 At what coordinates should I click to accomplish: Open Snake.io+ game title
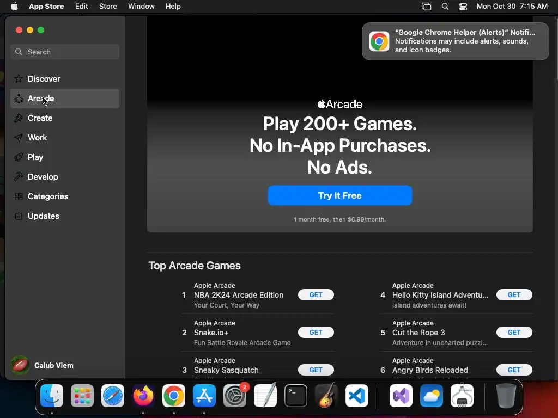coord(211,333)
